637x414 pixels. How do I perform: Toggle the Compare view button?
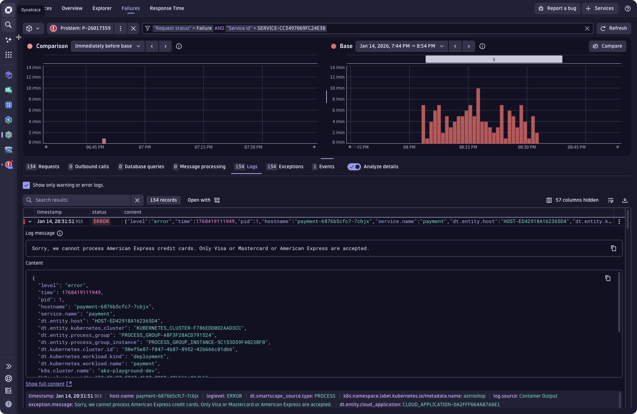607,46
